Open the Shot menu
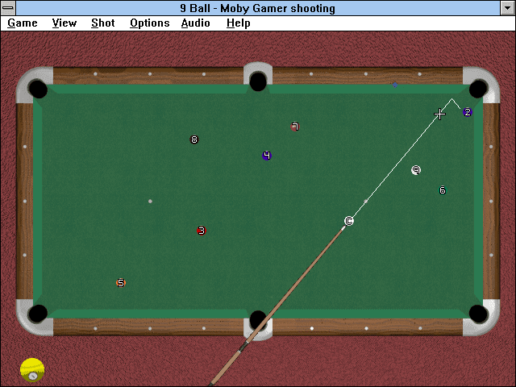Image resolution: width=516 pixels, height=387 pixels. coord(103,23)
